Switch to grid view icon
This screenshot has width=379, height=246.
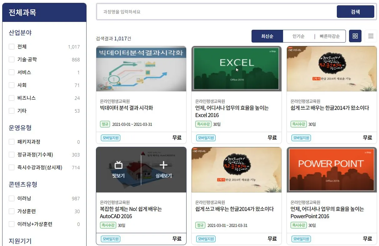[355, 36]
